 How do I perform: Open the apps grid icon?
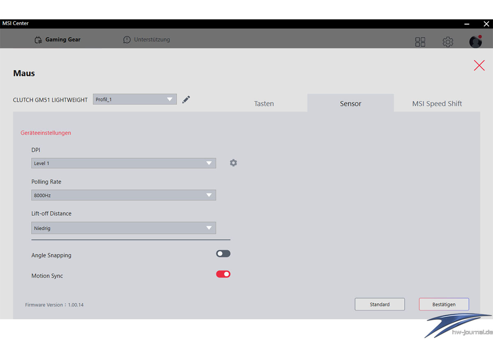tap(420, 42)
